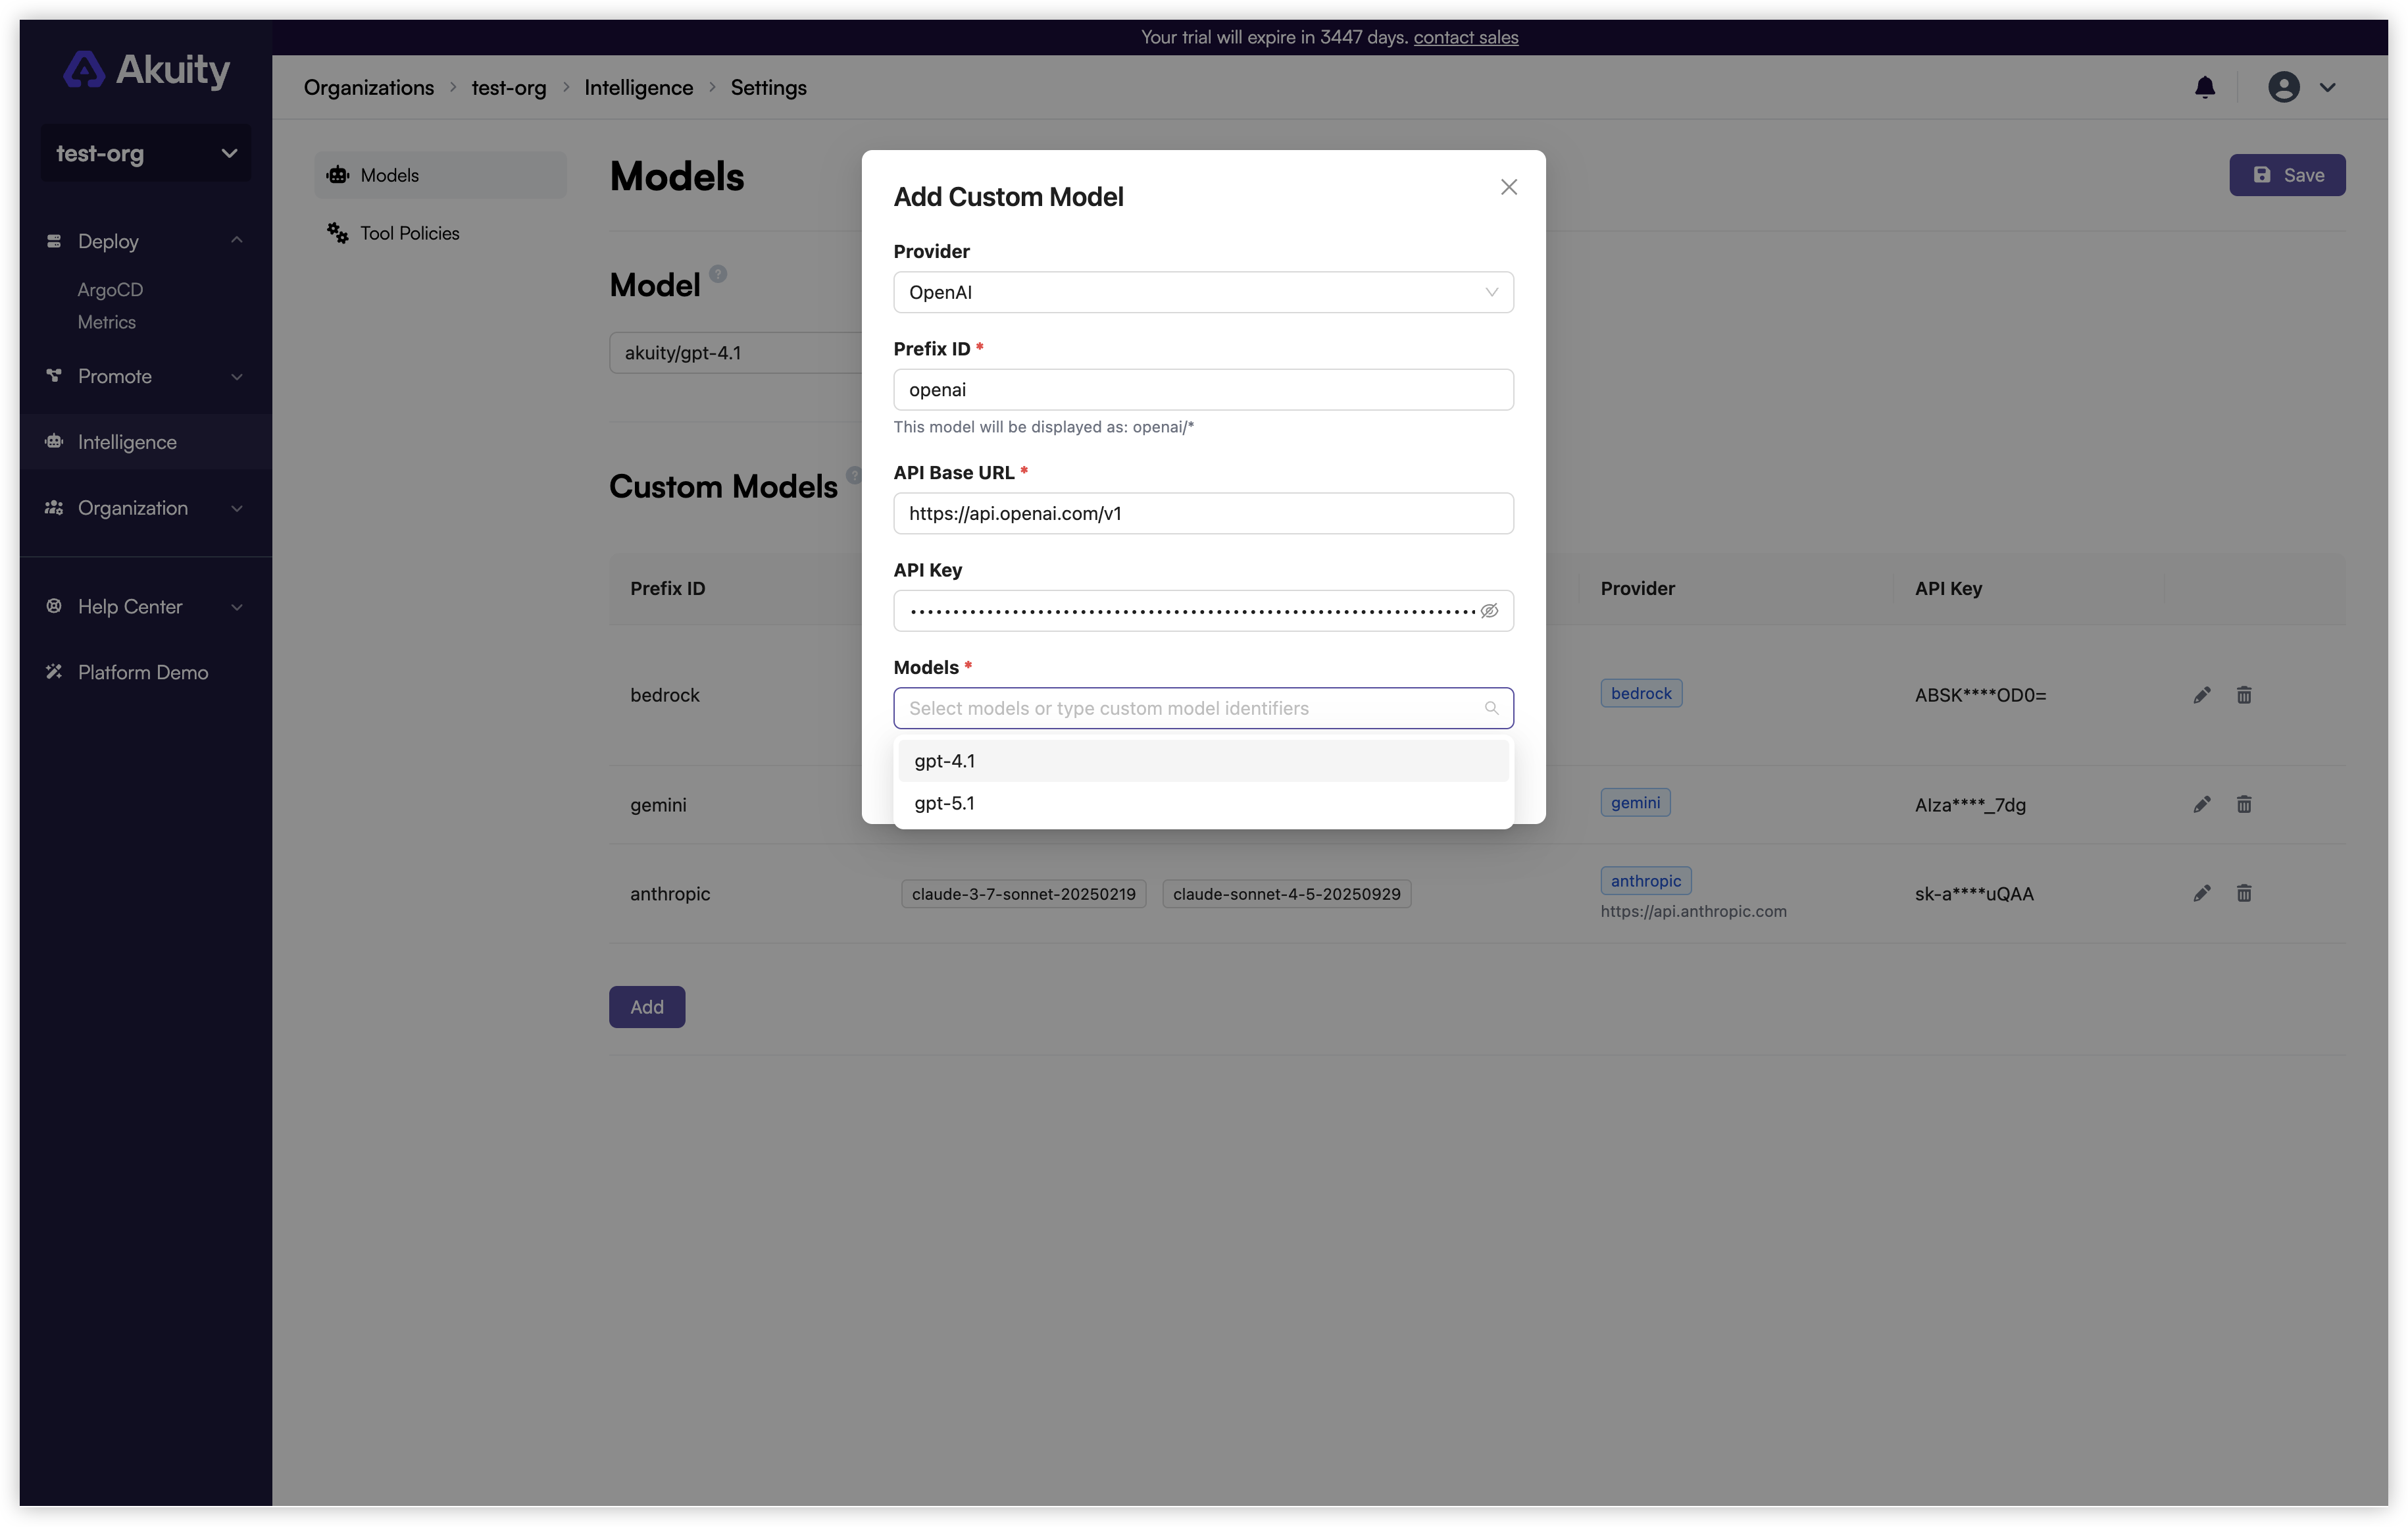Screen dimensions: 2408x1527
Task: Collapse the Deploy section chevron
Action: click(237, 240)
